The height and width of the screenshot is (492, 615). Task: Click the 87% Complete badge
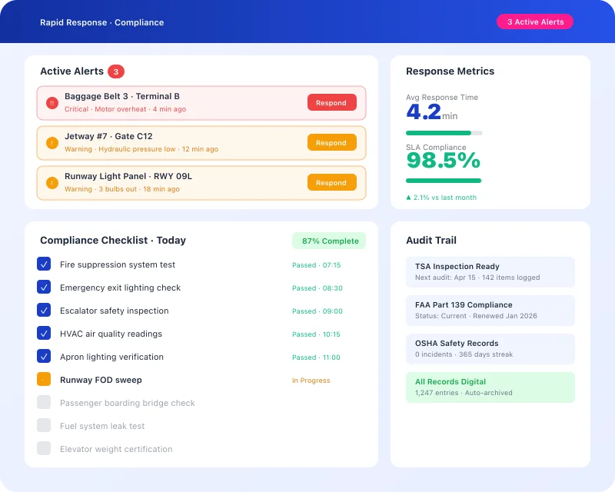[x=328, y=241]
